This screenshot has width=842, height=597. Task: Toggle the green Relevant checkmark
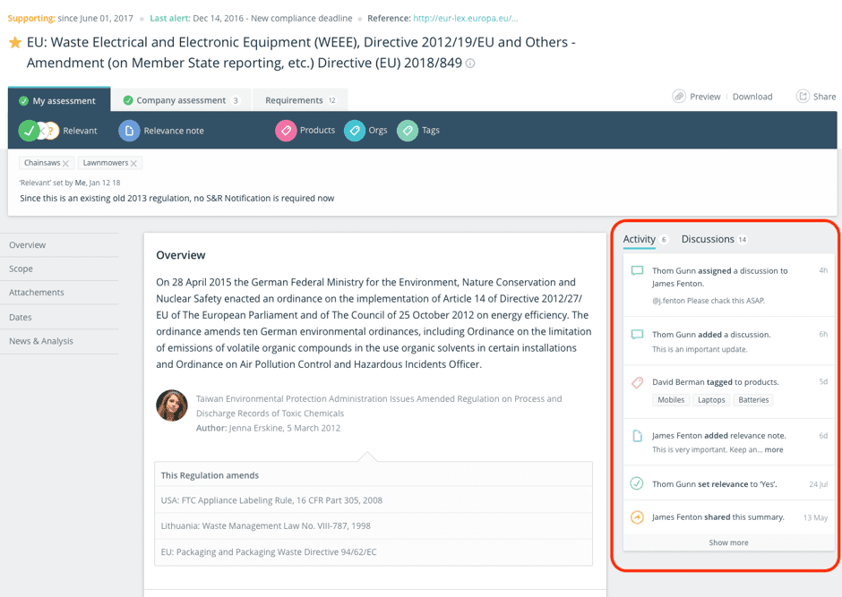pyautogui.click(x=30, y=131)
